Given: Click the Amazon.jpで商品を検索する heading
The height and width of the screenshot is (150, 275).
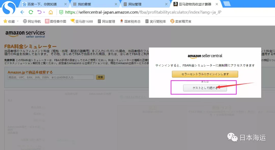Looking at the screenshot, I should pyautogui.click(x=30, y=72).
